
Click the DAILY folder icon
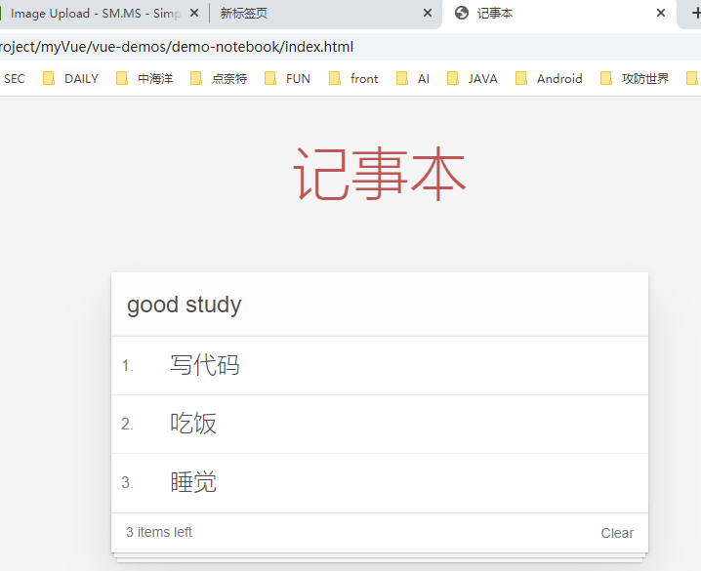click(x=48, y=79)
